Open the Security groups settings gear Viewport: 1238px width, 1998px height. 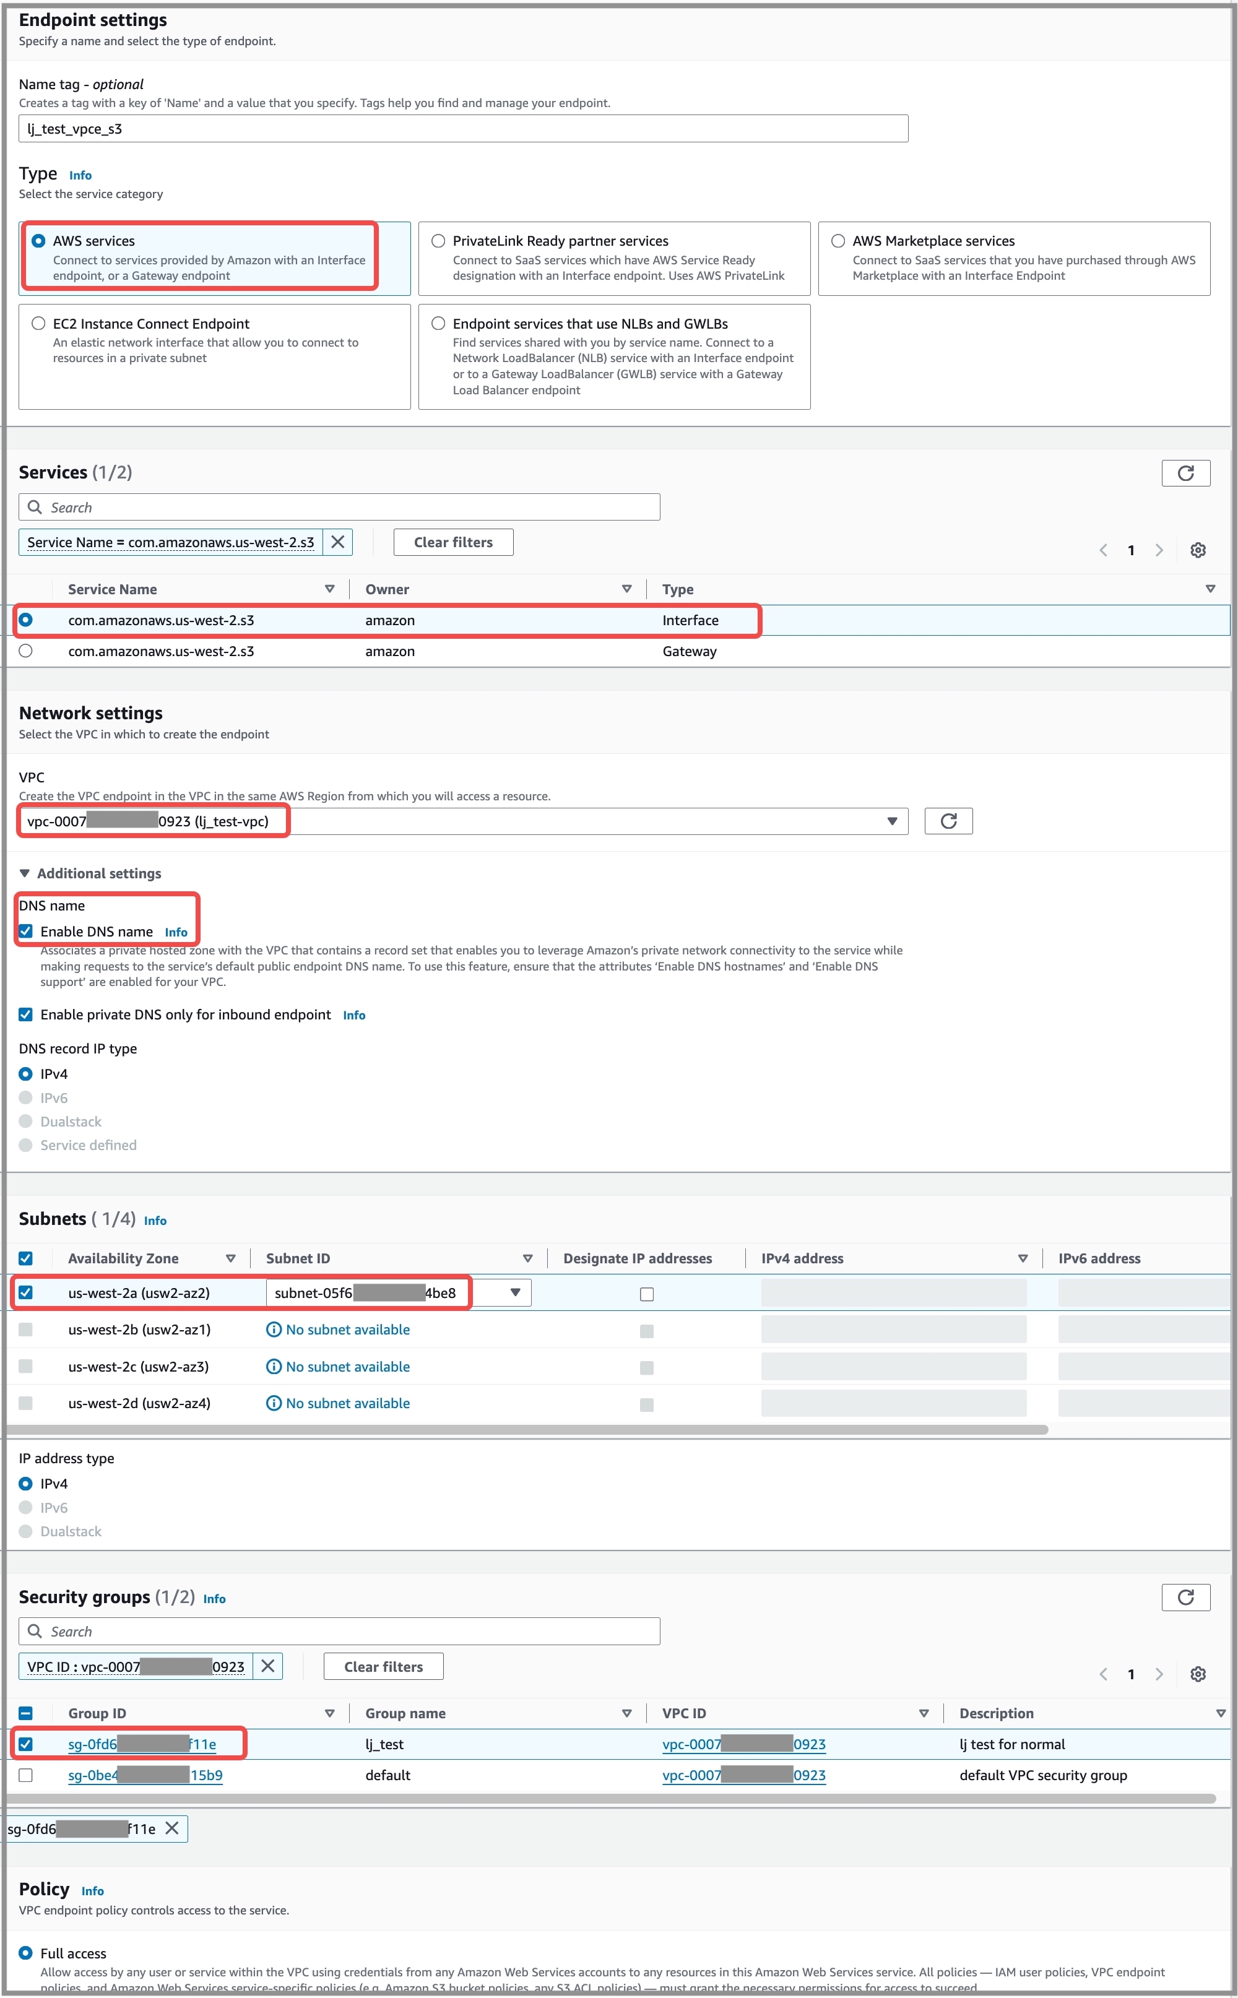[x=1198, y=1674]
